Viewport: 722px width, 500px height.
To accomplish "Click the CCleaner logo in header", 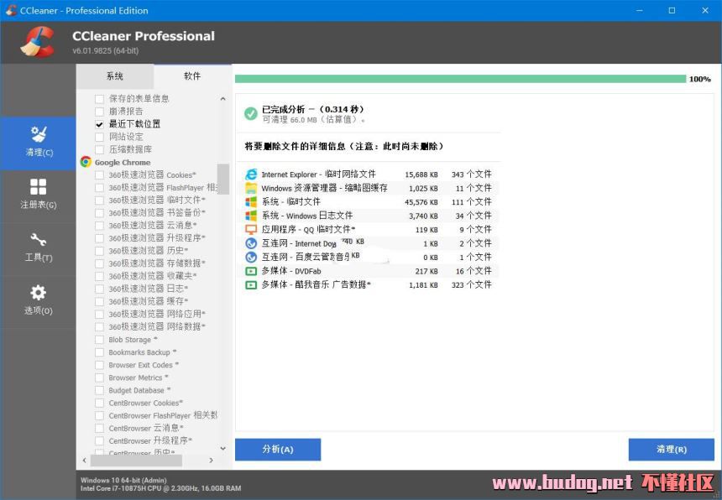I will tap(37, 42).
